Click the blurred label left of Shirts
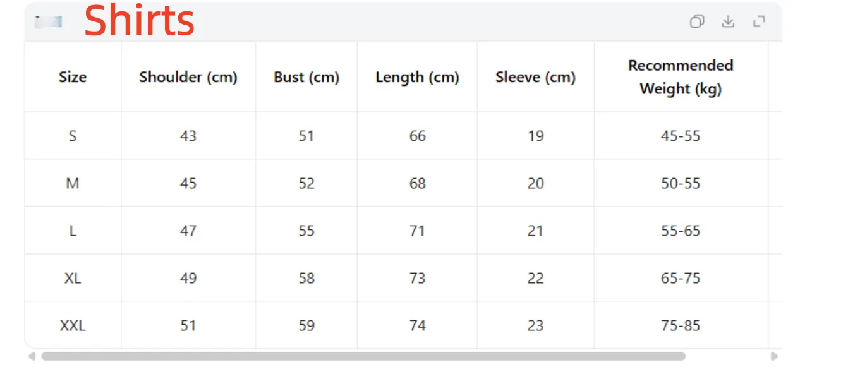Image resolution: width=848 pixels, height=379 pixels. pos(49,22)
